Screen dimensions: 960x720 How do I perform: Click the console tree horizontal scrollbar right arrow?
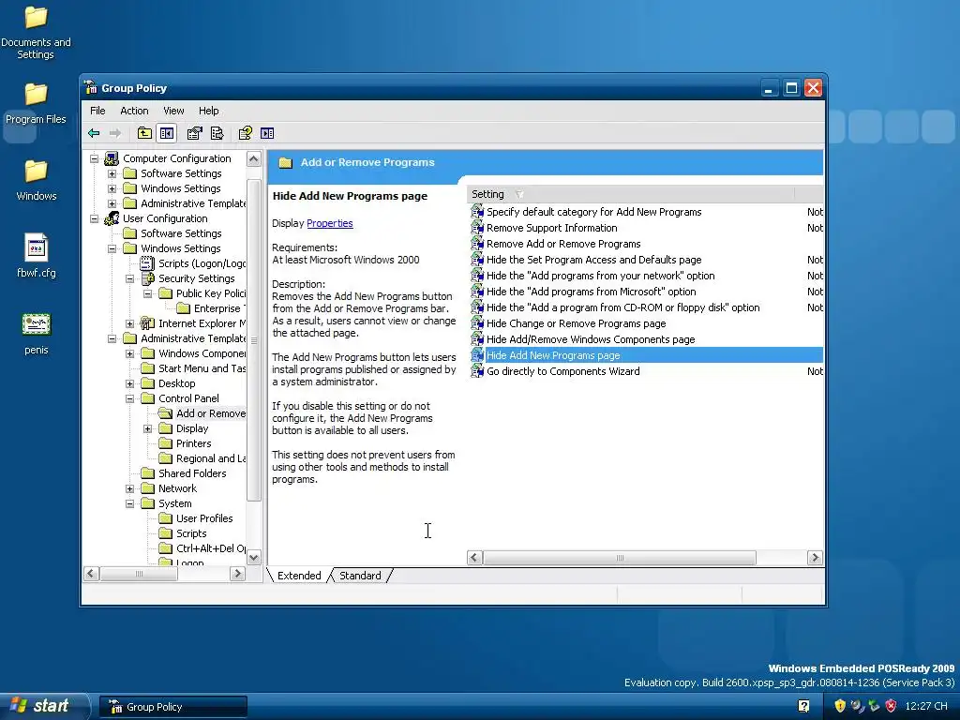237,574
